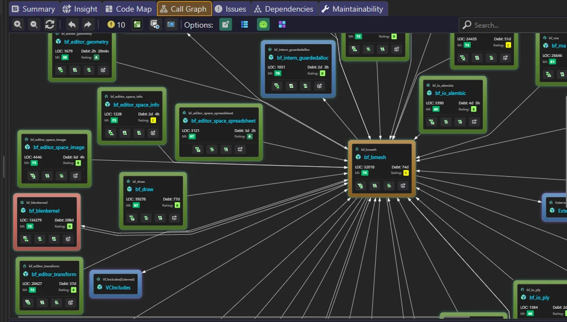Click the export graph icon with blue arrow
The width and height of the screenshot is (567, 322).
pyautogui.click(x=155, y=24)
